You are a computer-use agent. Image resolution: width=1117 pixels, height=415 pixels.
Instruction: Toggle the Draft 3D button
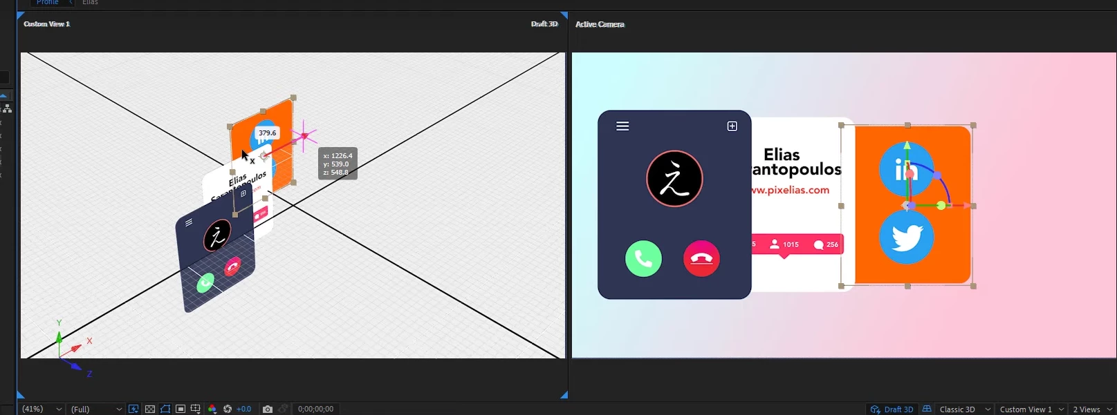(892, 409)
